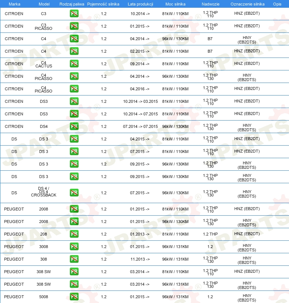289x303 pixels.
Task: Click the petrol icon in the Peugeot 5008 row
Action: [x=74, y=297]
